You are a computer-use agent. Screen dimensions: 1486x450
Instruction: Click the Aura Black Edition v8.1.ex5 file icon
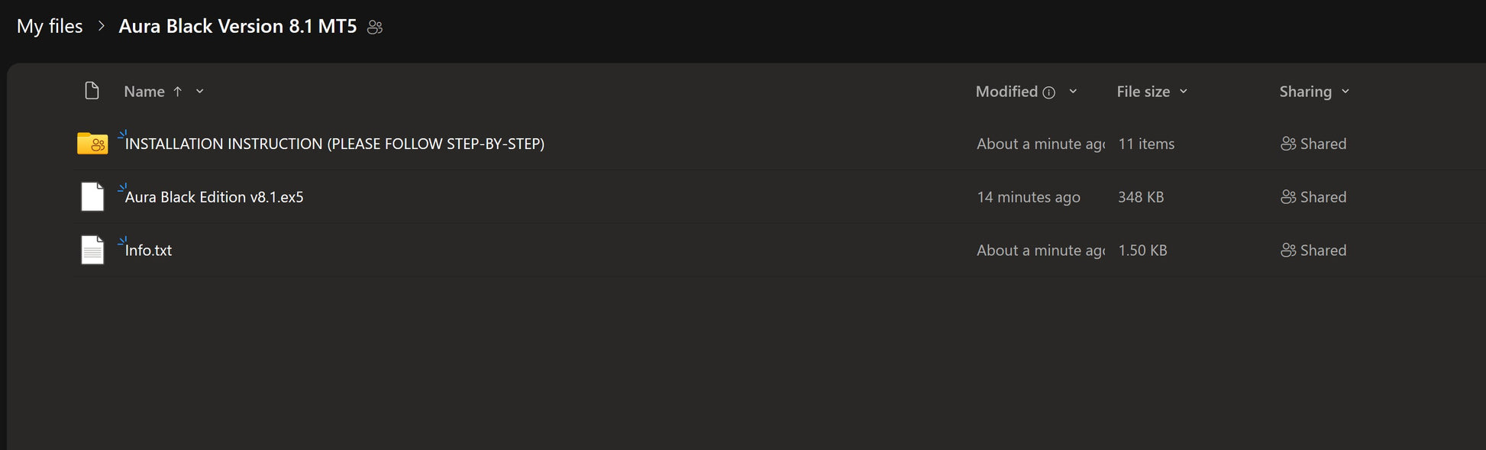pyautogui.click(x=92, y=197)
